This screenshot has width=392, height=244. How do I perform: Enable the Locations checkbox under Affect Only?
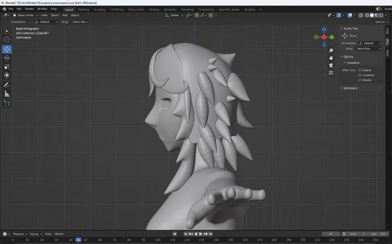click(360, 75)
